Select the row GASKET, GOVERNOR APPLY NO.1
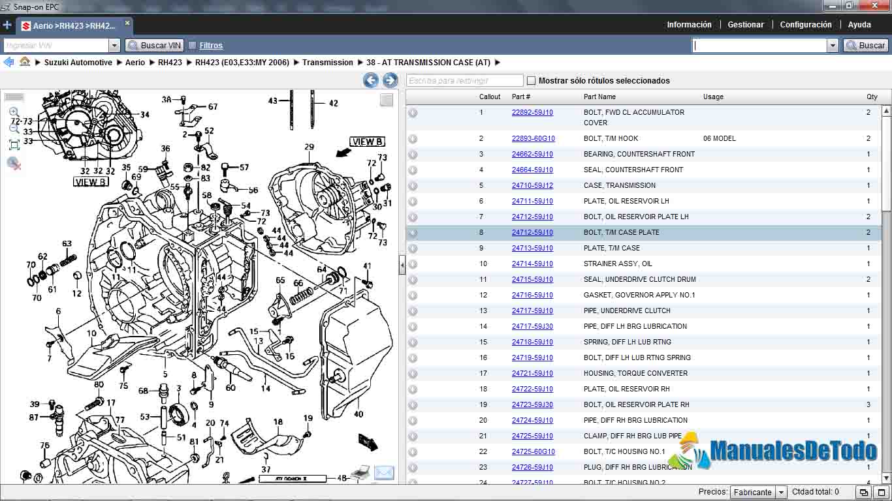Screen dimensions: 892x501 644,296
